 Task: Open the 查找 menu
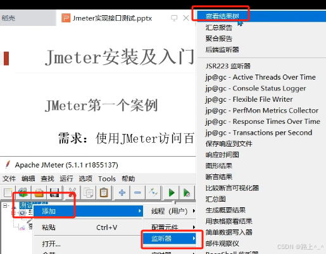(47, 179)
